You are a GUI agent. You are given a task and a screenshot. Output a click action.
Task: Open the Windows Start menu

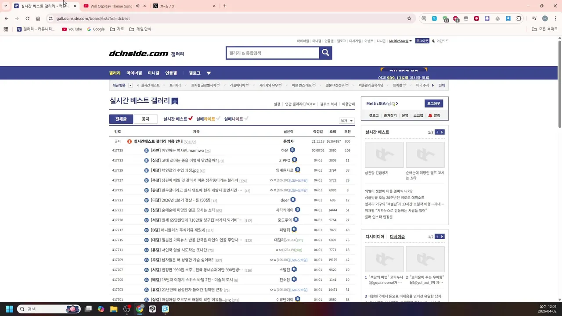click(x=9, y=309)
